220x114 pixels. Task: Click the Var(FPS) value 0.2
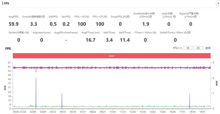(66, 24)
